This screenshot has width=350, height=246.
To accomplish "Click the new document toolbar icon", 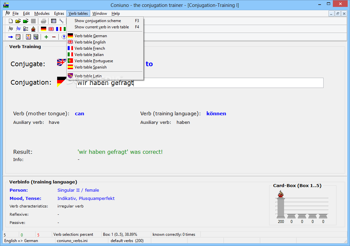I will click(11, 21).
